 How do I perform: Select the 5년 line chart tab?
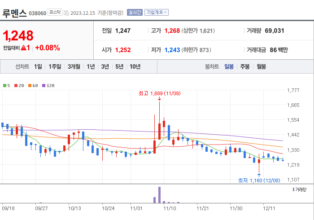[x=119, y=66]
